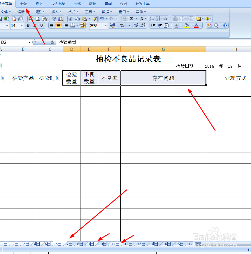The image size is (251, 254).
Task: Switch to the 开始 ribbon tab
Action: point(24,4)
